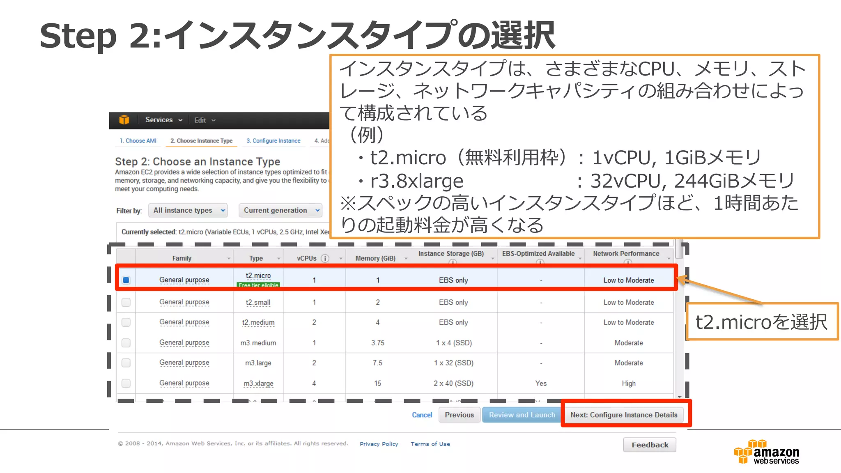
Task: Click the t2.medium type cell
Action: tap(258, 323)
